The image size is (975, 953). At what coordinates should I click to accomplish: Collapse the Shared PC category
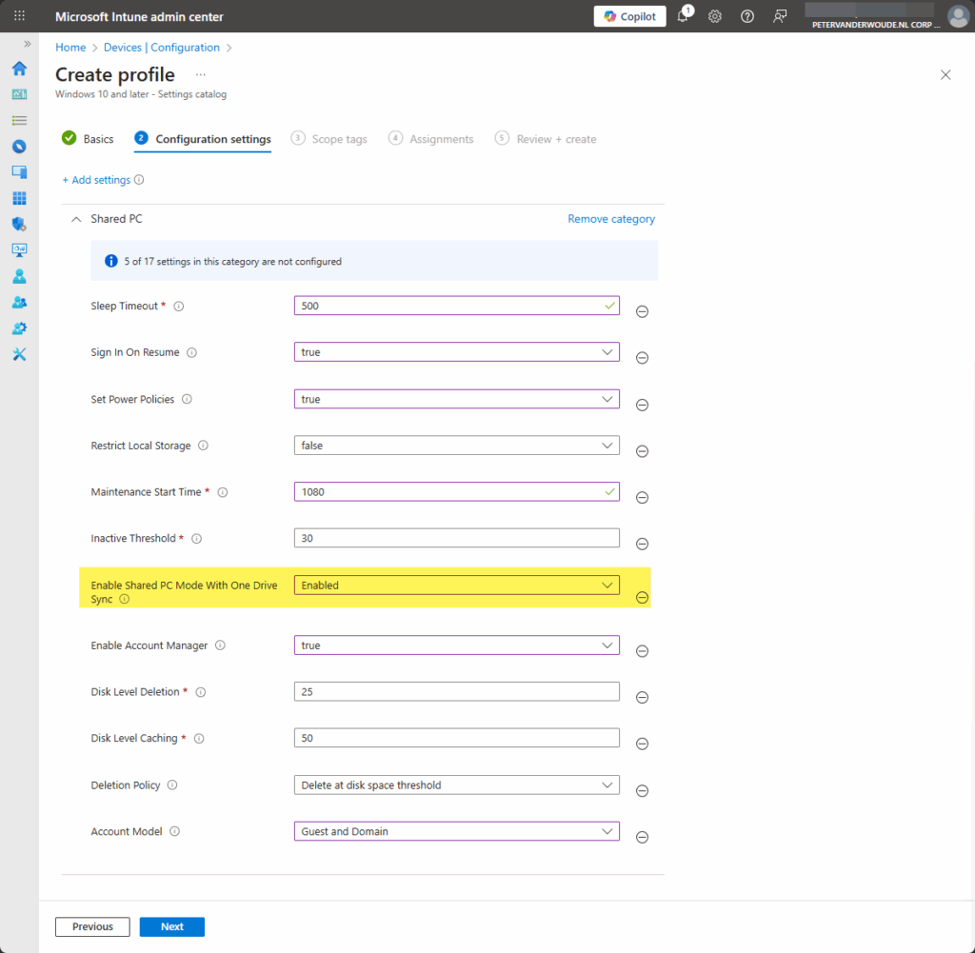[x=76, y=219]
